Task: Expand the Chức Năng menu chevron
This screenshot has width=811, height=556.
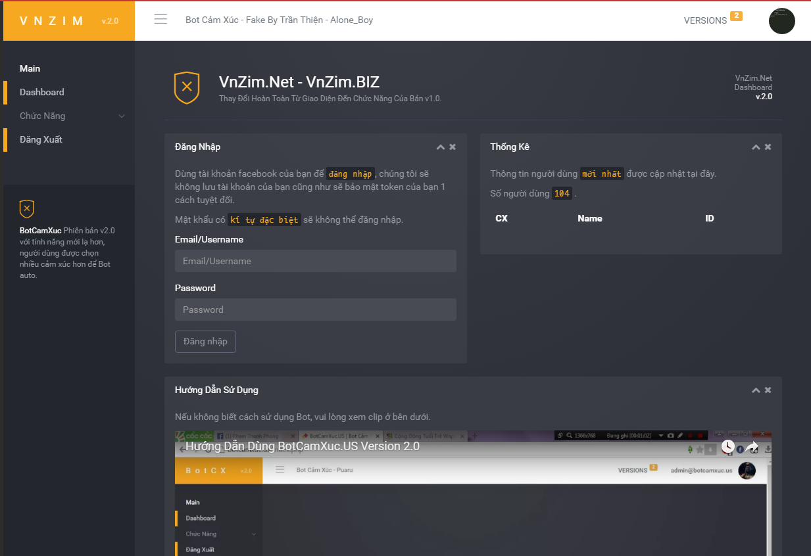Action: pyautogui.click(x=121, y=116)
